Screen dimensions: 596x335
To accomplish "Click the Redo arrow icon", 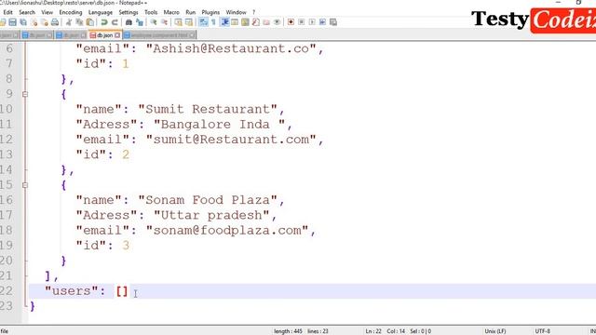I will pos(115,22).
